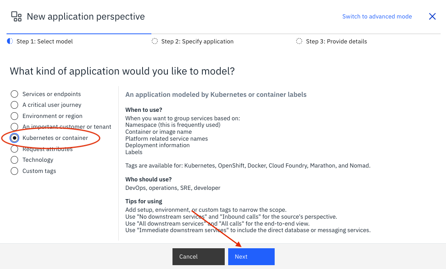Click the No downstream services tip line
The height and width of the screenshot is (269, 446).
point(231,217)
